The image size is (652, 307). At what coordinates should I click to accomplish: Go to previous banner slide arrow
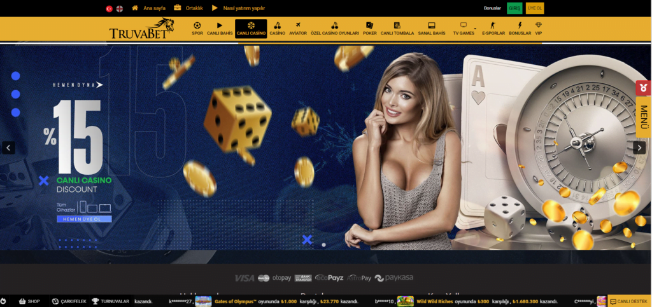pos(9,147)
